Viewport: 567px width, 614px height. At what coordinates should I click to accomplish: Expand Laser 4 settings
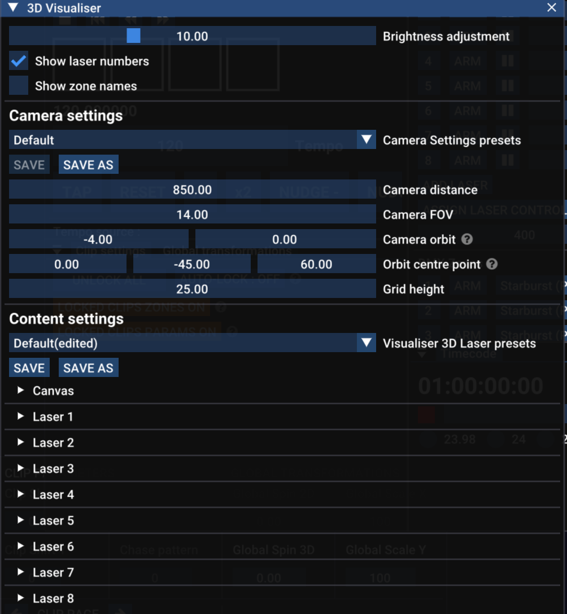pyautogui.click(x=21, y=494)
